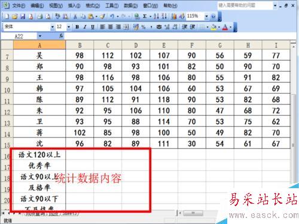Expand the undo history dropdown arrow
299x224 pixels.
[118, 16]
